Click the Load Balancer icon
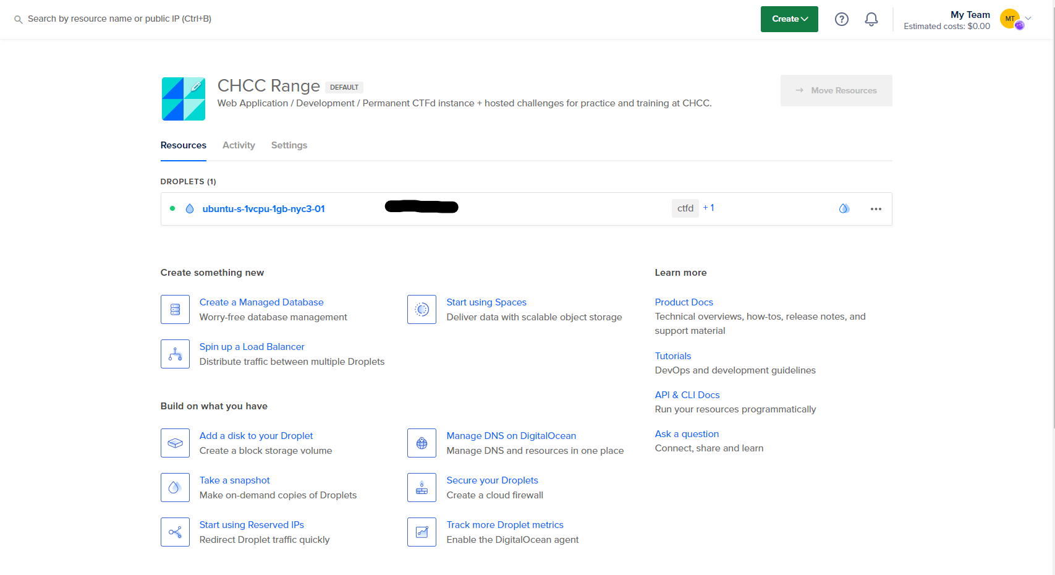The image size is (1055, 575). (175, 354)
